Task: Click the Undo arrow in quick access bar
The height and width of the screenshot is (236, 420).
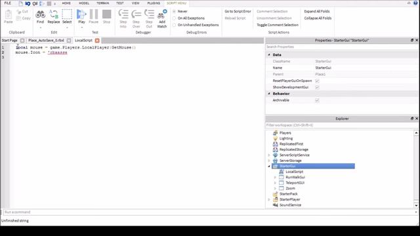Action: pyautogui.click(x=28, y=3)
